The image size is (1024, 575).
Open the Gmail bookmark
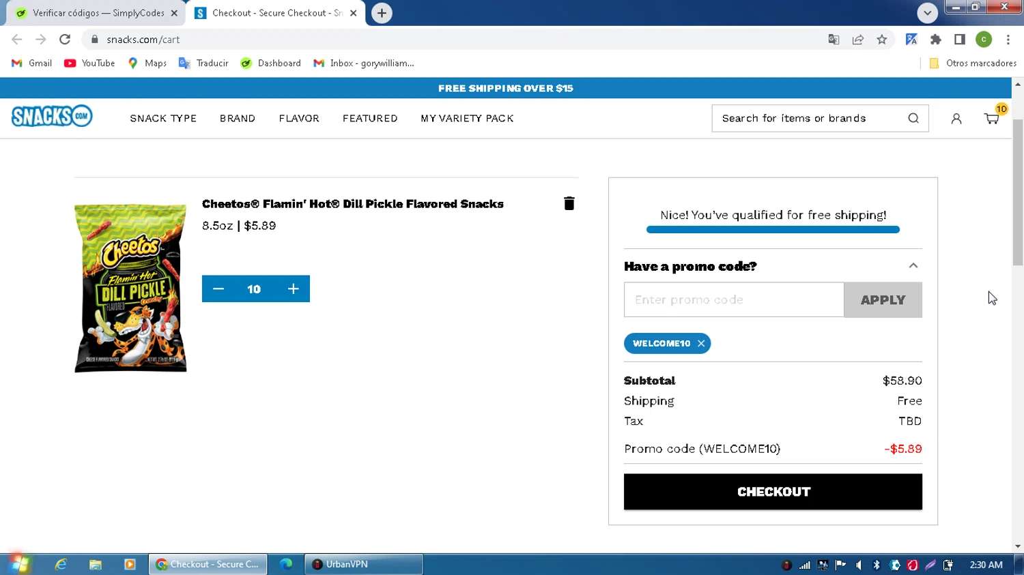(x=32, y=63)
